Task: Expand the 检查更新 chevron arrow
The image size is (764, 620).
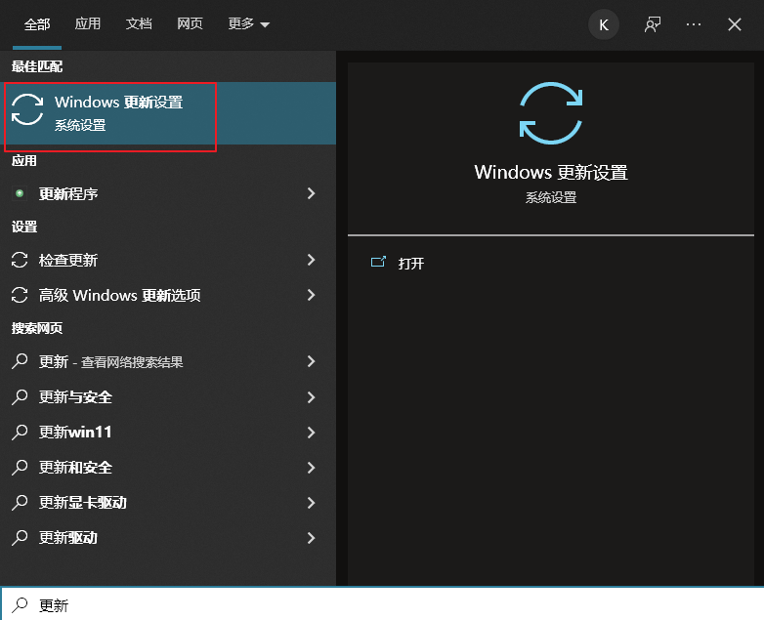Action: [x=311, y=260]
